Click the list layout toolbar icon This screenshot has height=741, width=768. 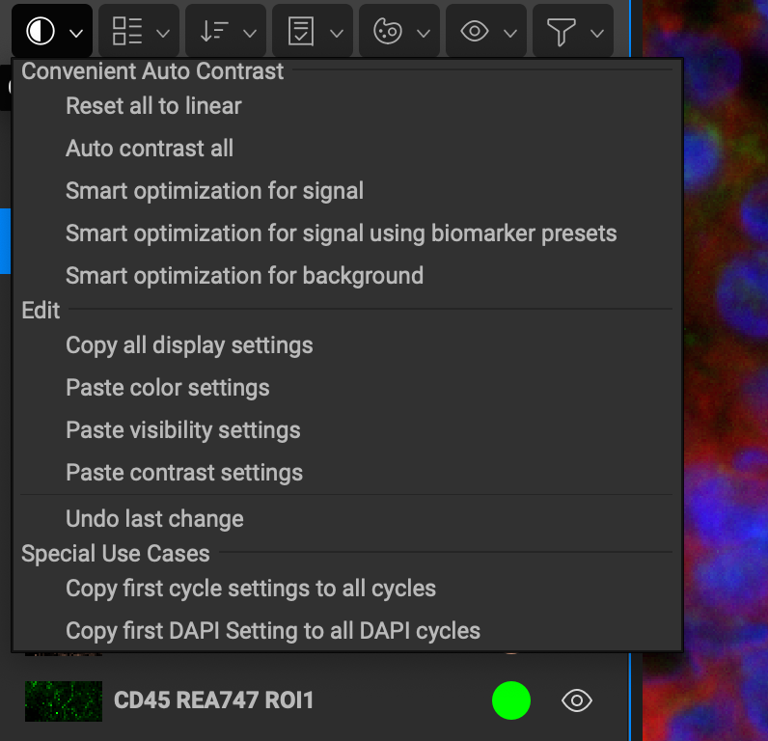pos(127,31)
